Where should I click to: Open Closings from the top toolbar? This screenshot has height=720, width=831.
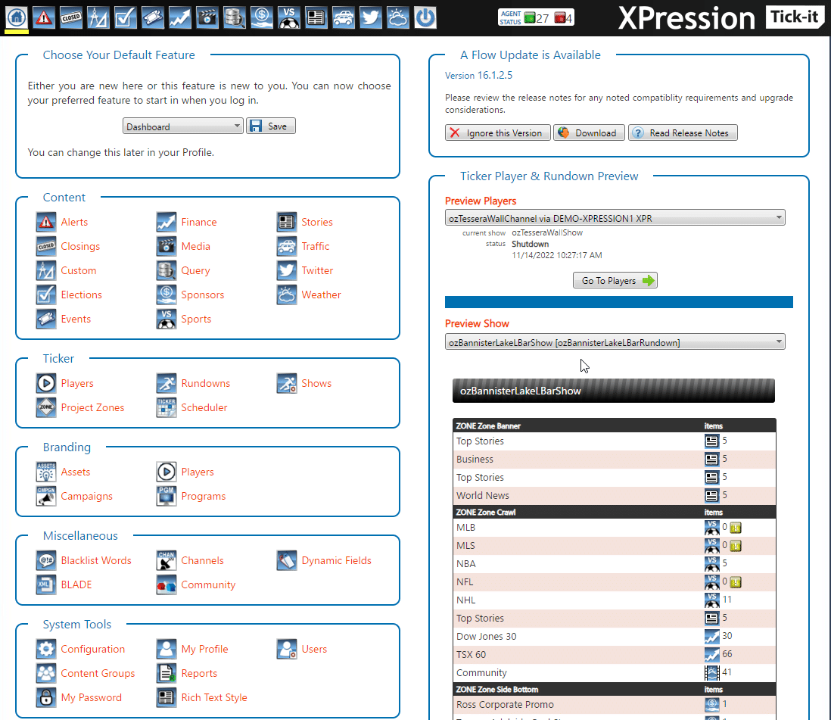71,17
